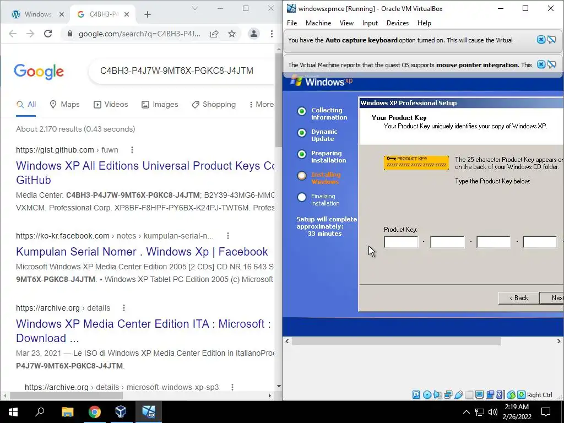Dismiss the Auto capture keyboard notification
Screen dimensions: 564x423
pos(541,40)
